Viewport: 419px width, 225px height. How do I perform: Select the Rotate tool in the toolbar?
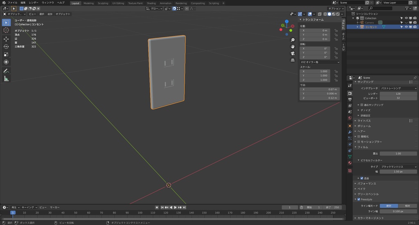[x=6, y=47]
